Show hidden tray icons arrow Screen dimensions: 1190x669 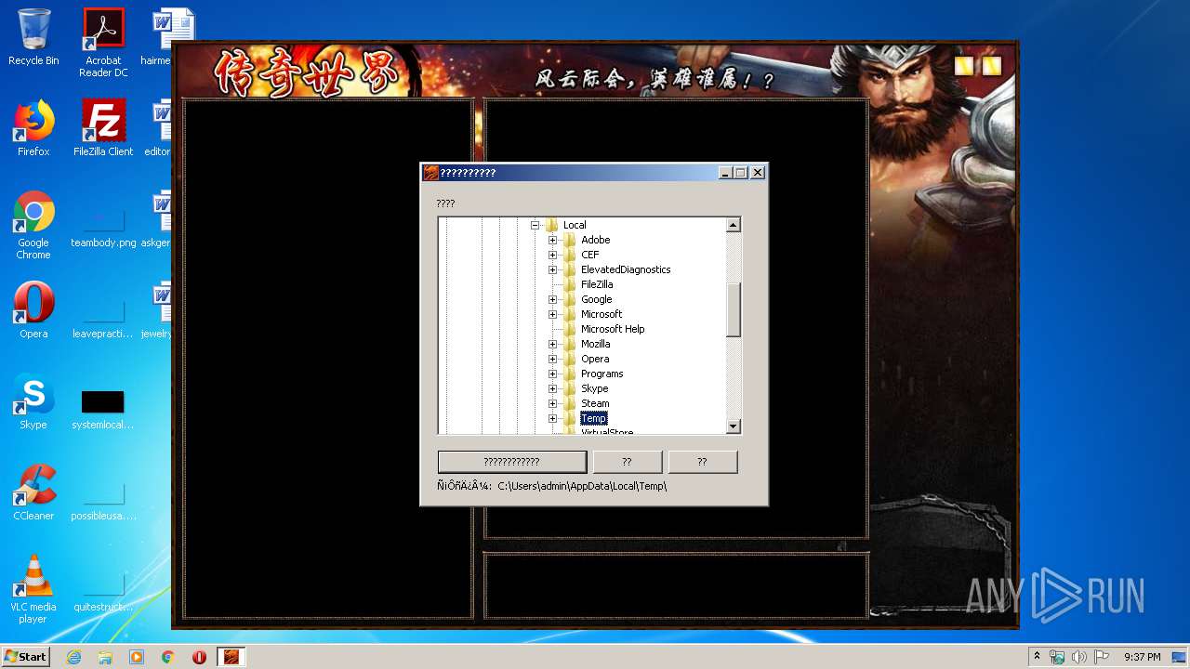click(x=1037, y=657)
